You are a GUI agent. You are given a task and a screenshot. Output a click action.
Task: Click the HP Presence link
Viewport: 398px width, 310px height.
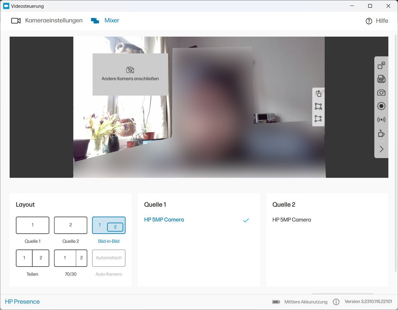click(22, 302)
